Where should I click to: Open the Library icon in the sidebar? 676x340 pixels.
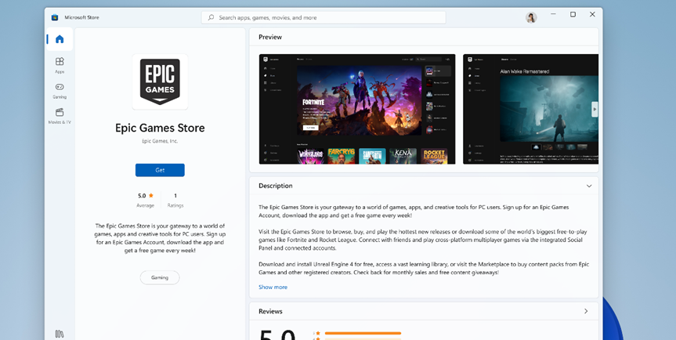point(60,334)
